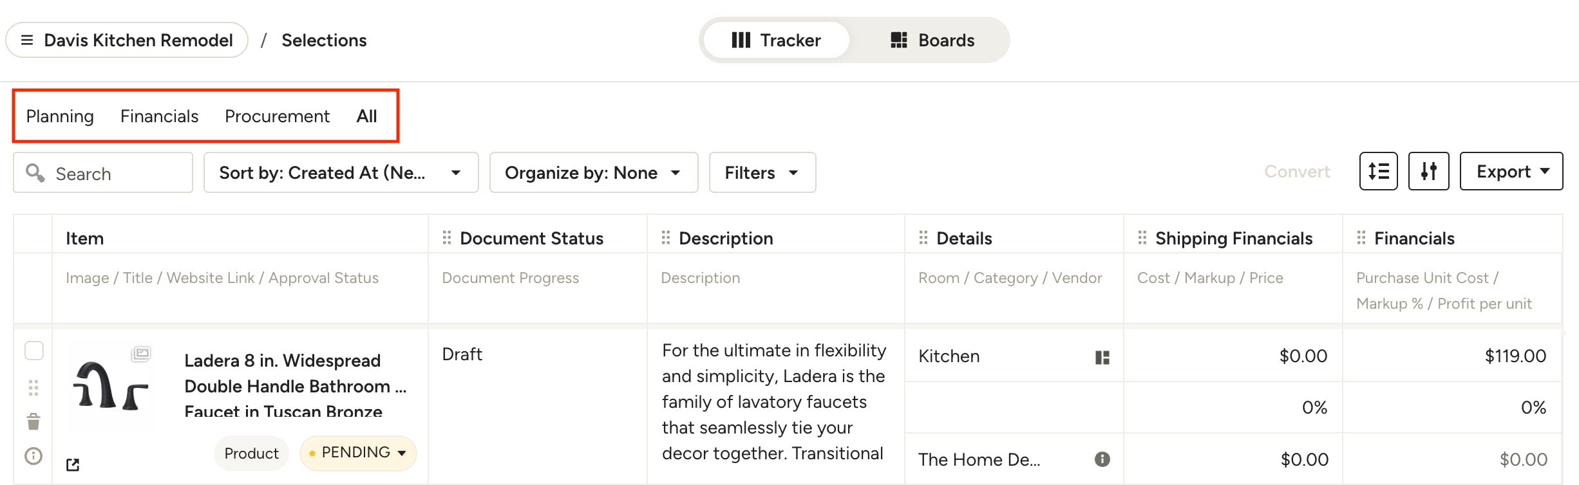Select the Financials tab
This screenshot has height=485, width=1579.
(x=159, y=116)
